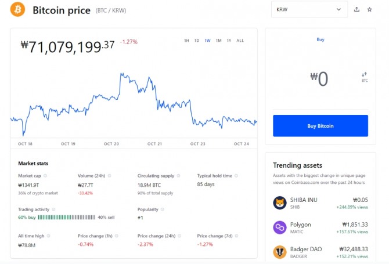Viewport: 389px width, 264px height.
Task: Click the Market cap info icon
Action: 45,175
